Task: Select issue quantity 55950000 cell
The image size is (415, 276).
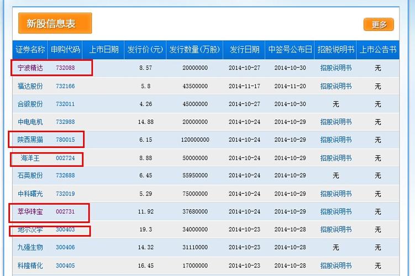Action: point(195,176)
